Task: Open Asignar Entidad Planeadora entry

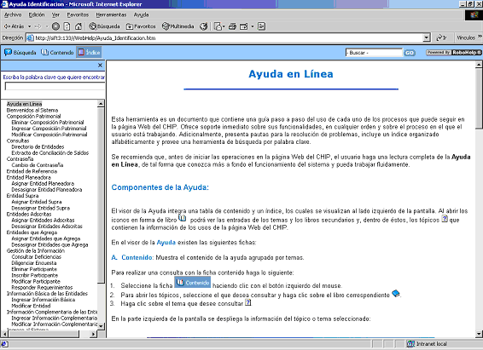Action: click(x=43, y=183)
